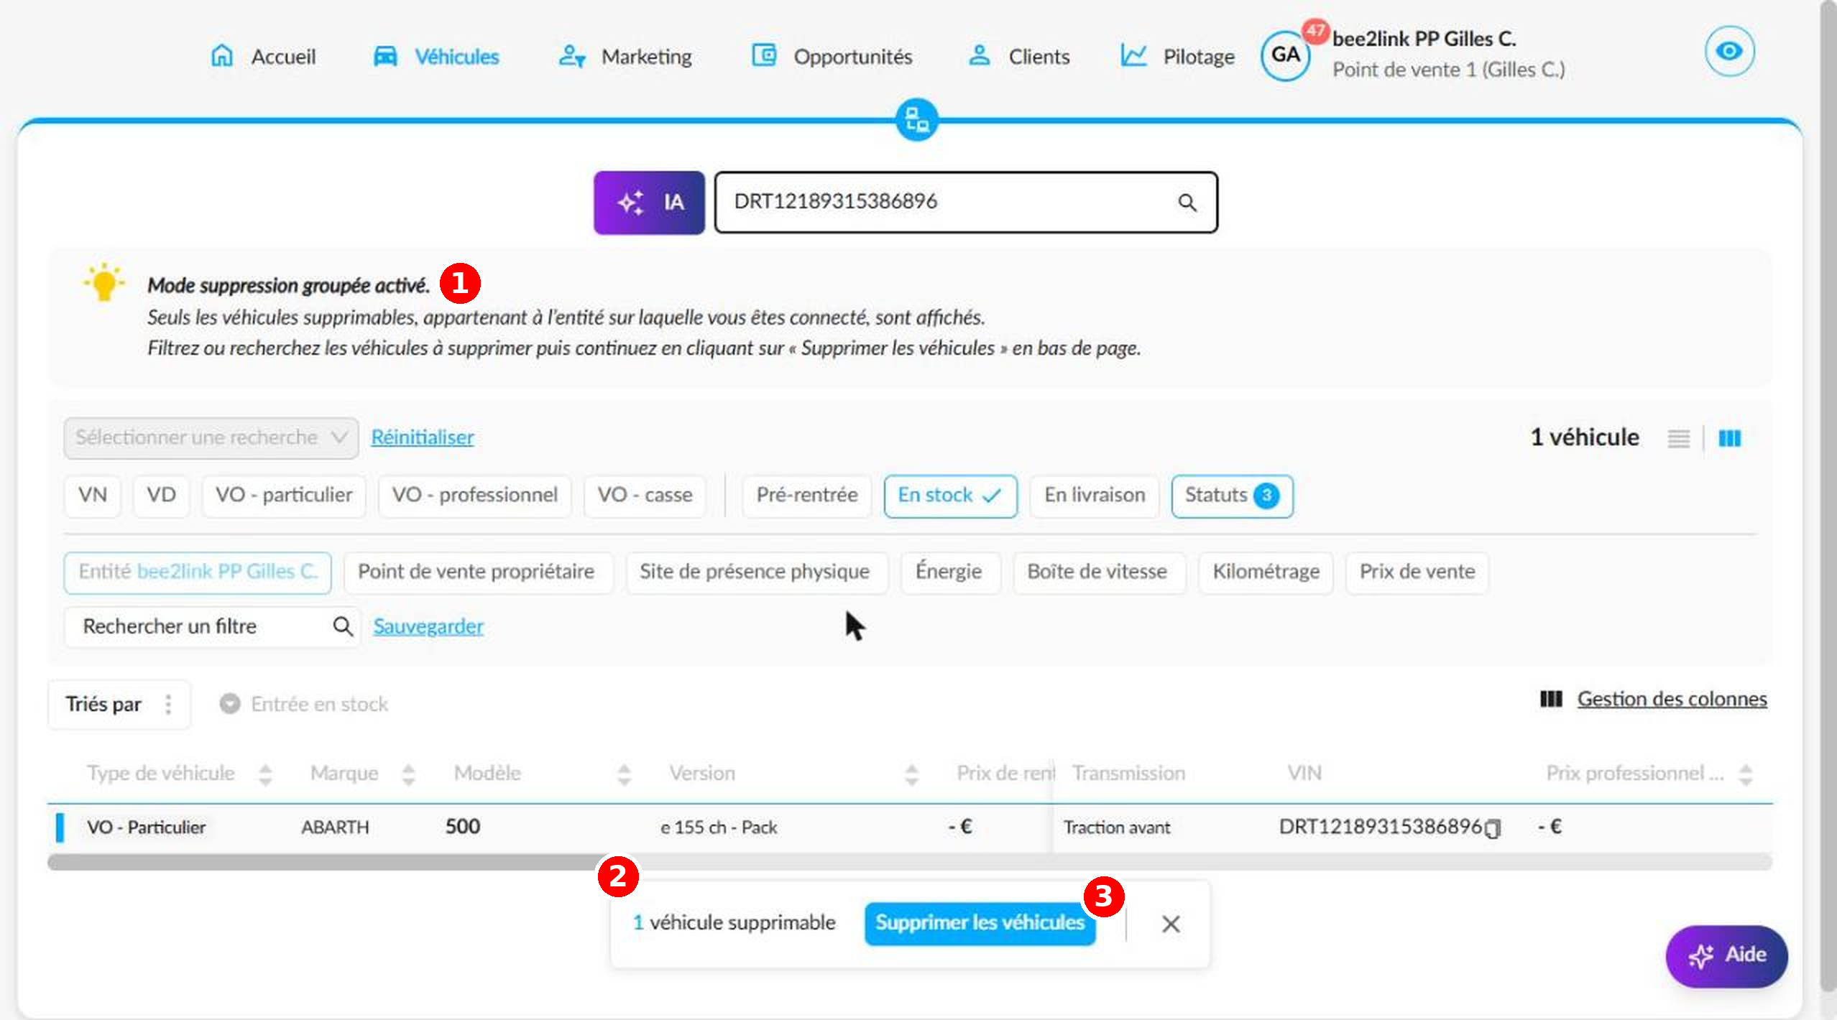This screenshot has width=1837, height=1020.
Task: Click the Pilotage chart icon
Action: (1133, 55)
